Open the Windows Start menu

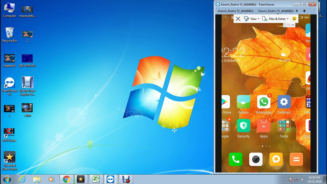pos(7,179)
